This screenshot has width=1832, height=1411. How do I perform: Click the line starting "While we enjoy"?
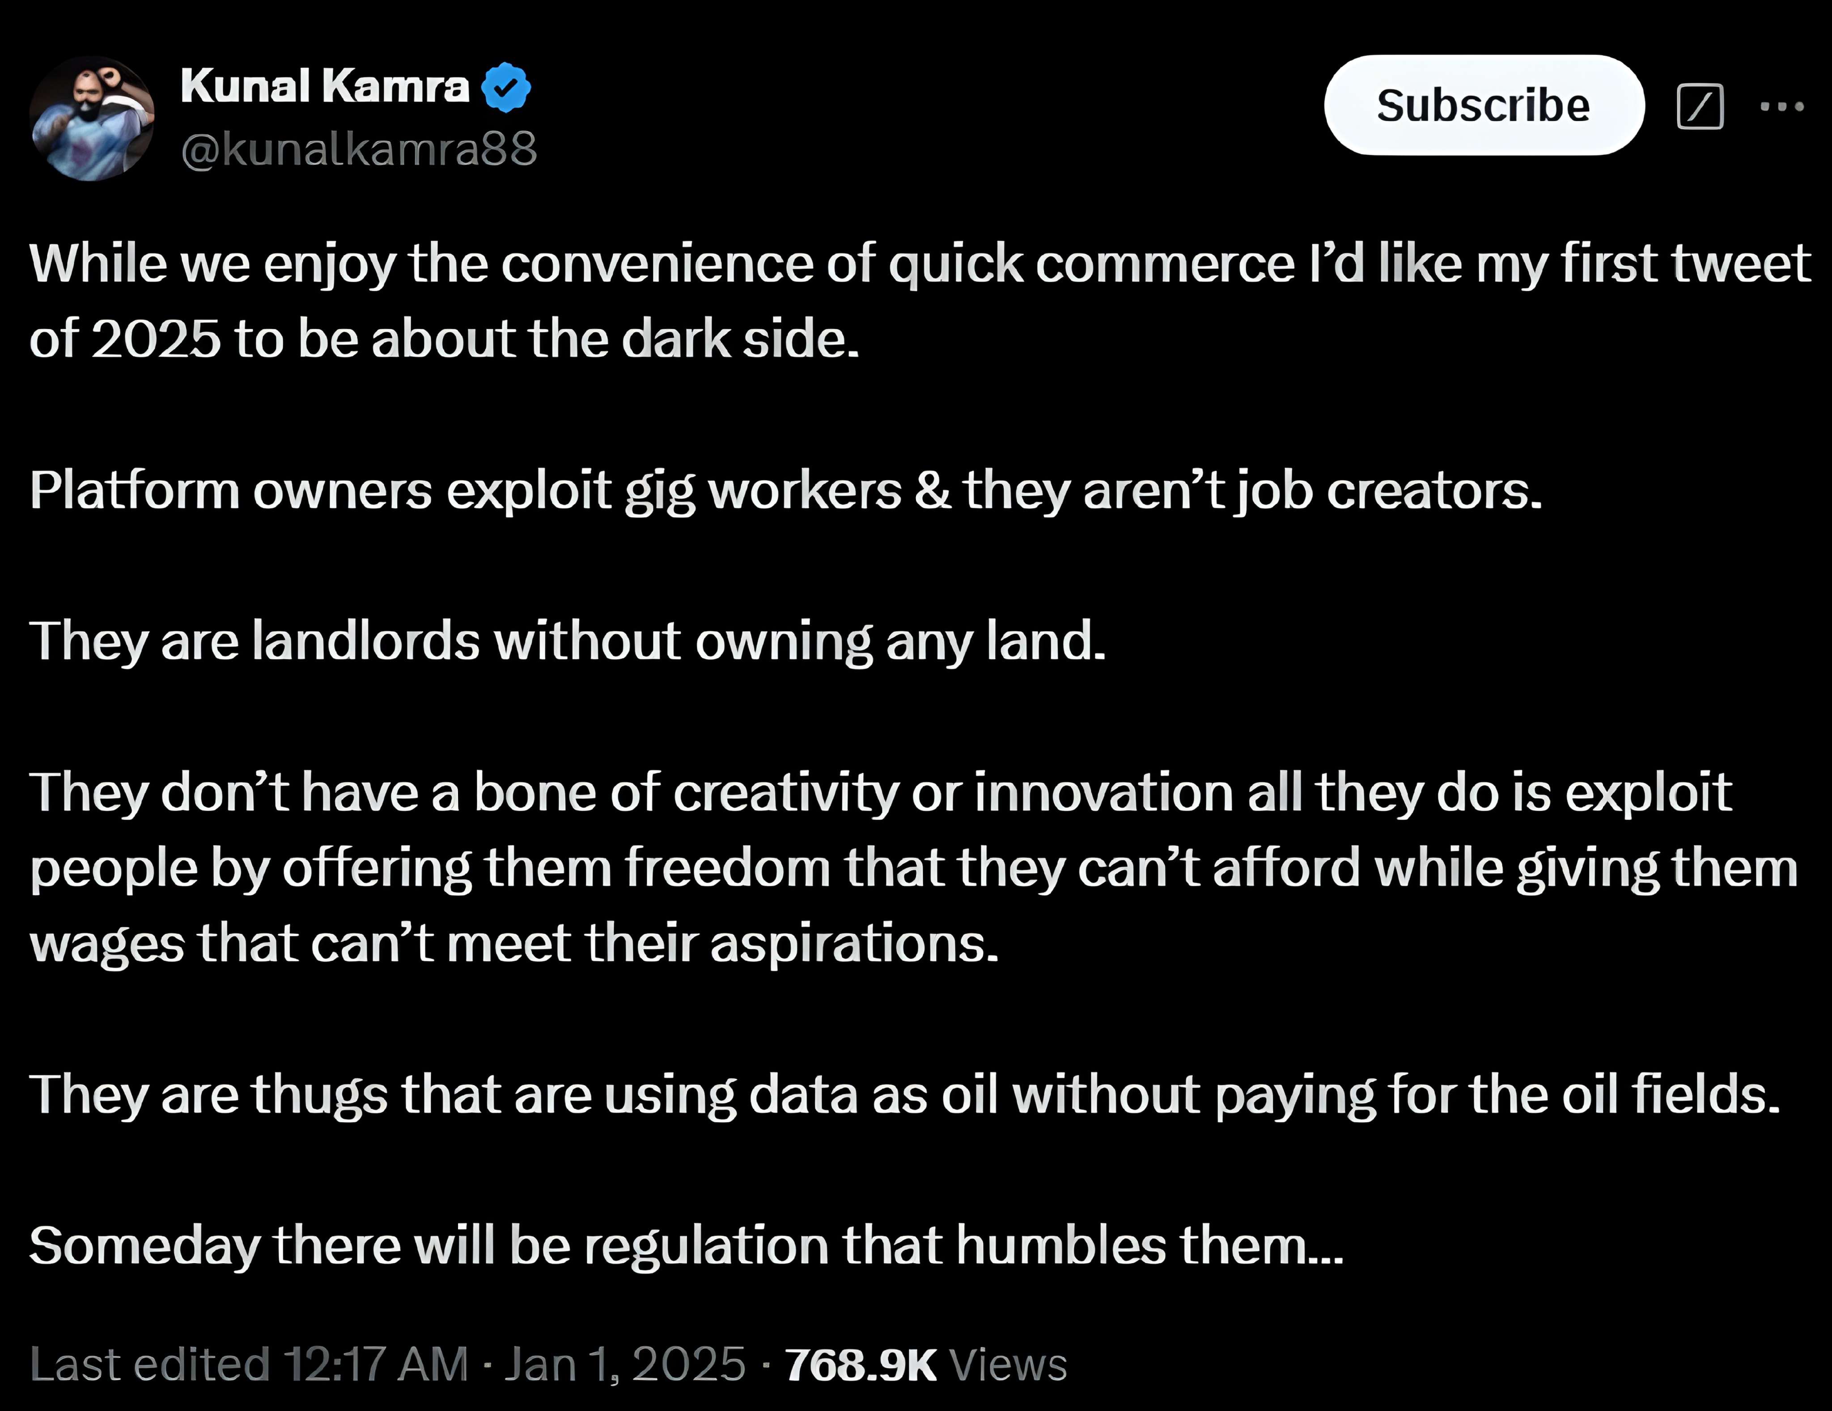920,263
